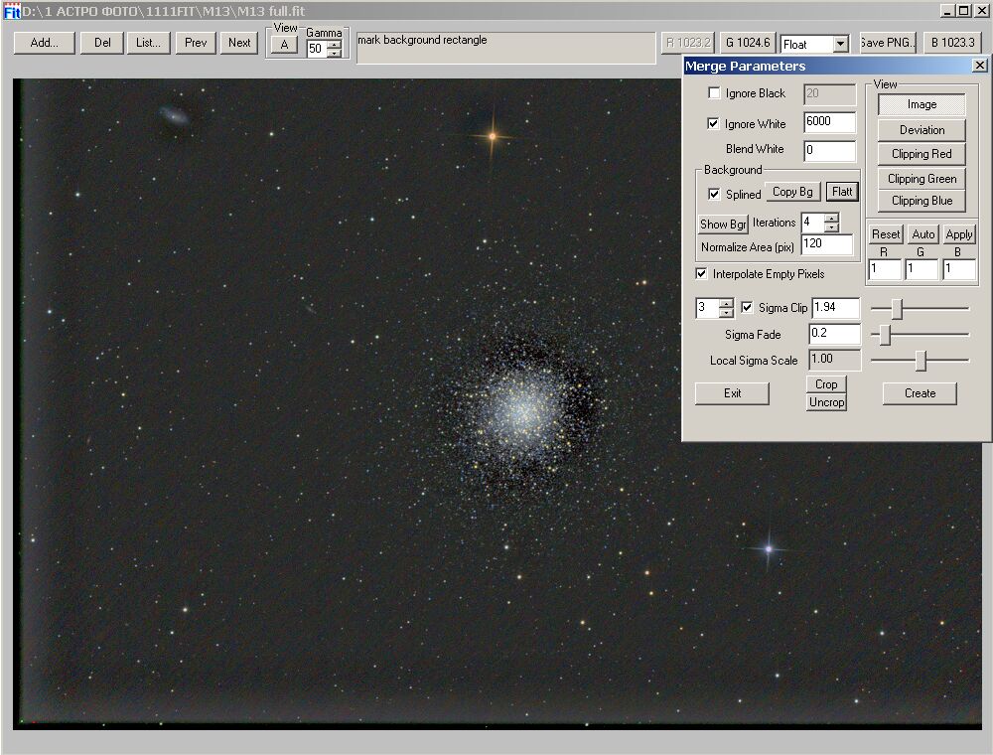Disable Interpolate Empty Pixels
This screenshot has height=755, width=993.
coord(701,273)
